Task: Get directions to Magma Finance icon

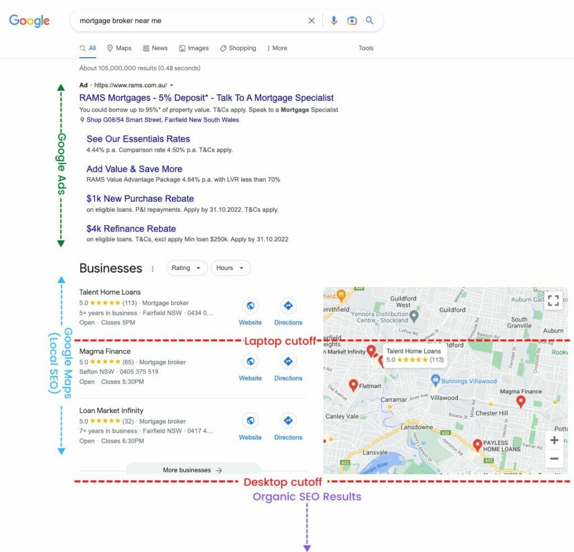Action: pyautogui.click(x=288, y=361)
